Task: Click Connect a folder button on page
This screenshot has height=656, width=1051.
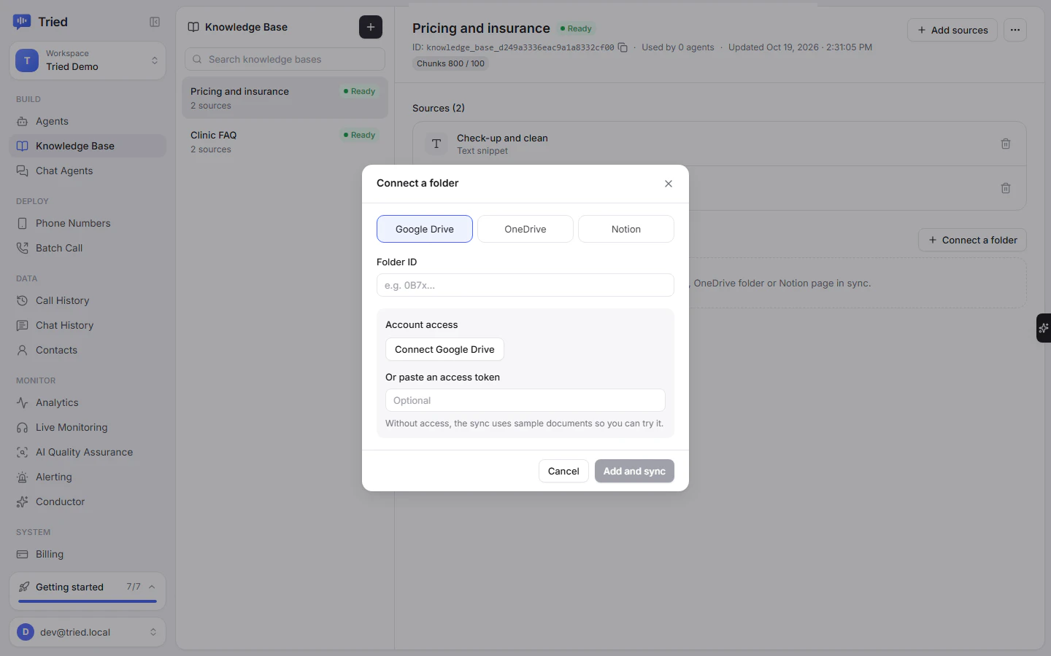Action: (972, 240)
